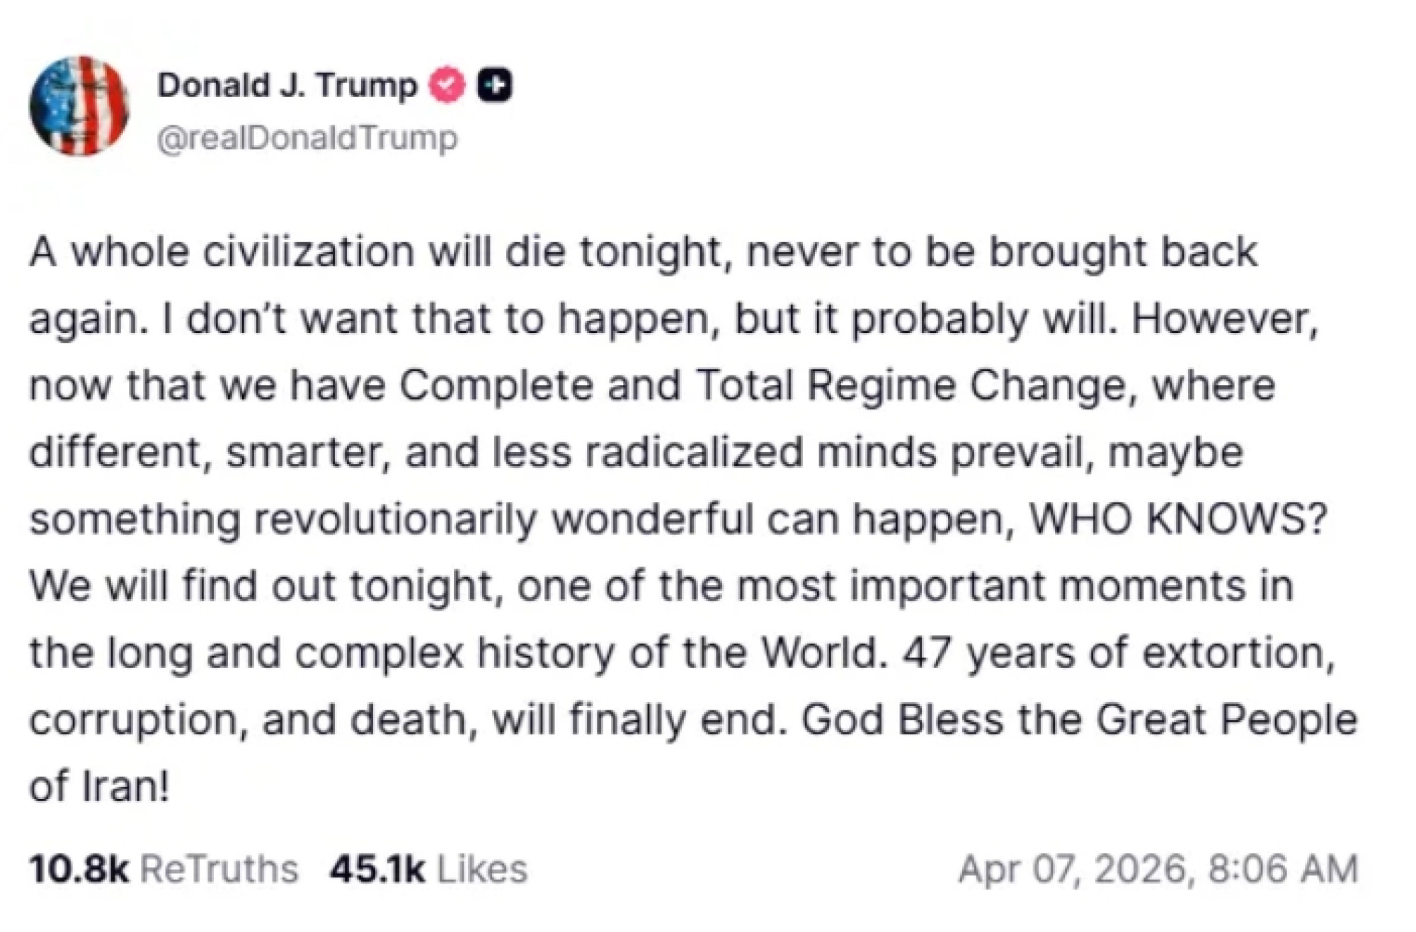Click the 45.1k likes number

(377, 868)
